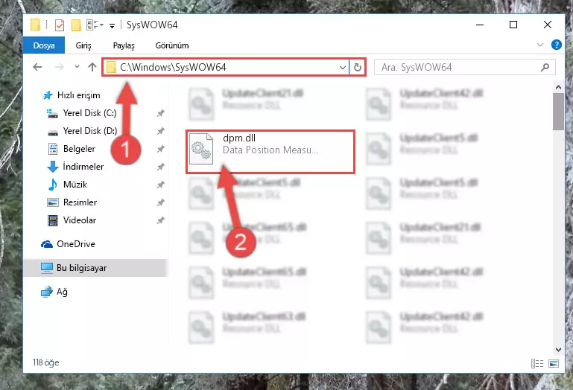Click the C:\Windows\SysWOW64 address bar
This screenshot has width=573, height=390.
coord(225,67)
